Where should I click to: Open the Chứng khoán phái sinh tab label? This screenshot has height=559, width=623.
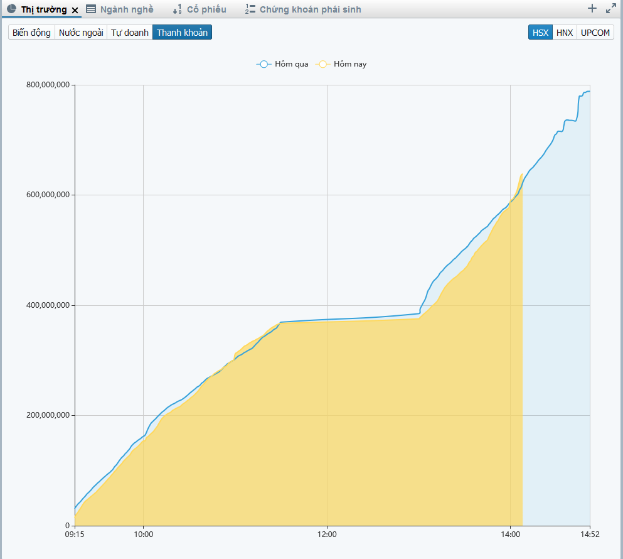pos(310,9)
